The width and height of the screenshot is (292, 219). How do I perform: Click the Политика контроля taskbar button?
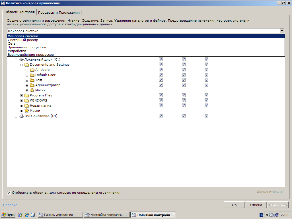point(153,215)
